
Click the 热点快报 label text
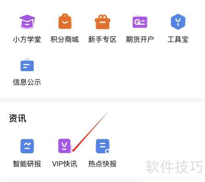pyautogui.click(x=102, y=164)
